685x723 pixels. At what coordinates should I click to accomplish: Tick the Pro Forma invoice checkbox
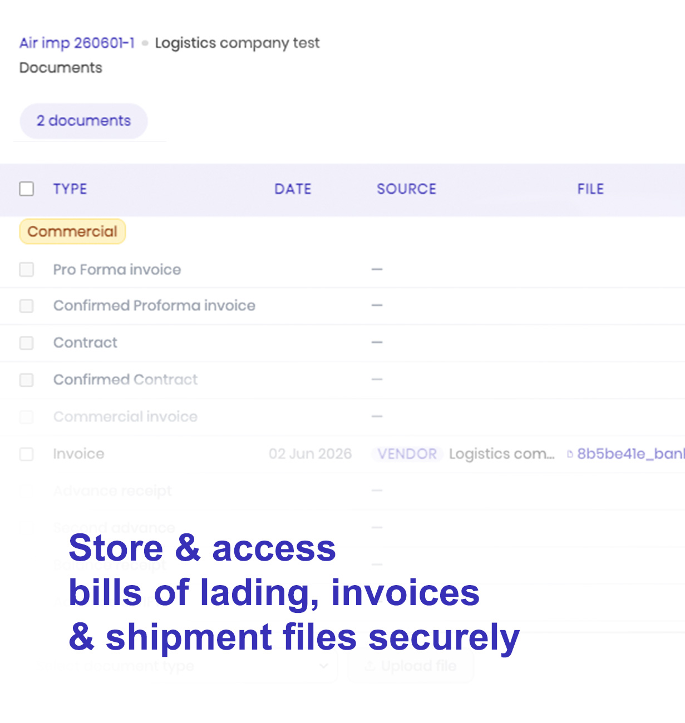coord(27,270)
